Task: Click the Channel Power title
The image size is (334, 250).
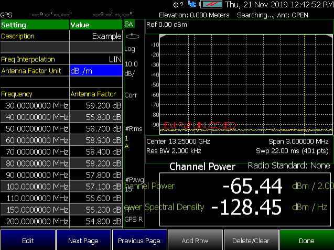Action: [202, 166]
